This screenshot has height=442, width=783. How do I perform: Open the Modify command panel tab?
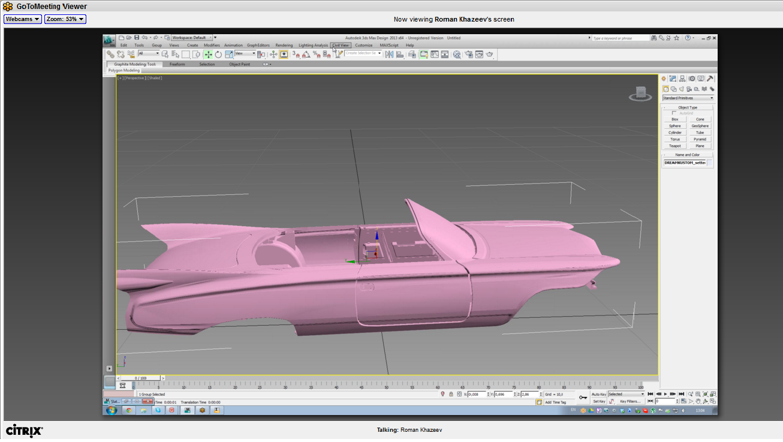point(673,78)
